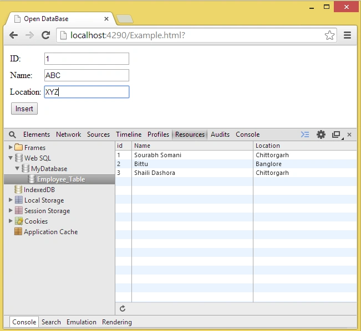
Task: Select the Bittu row
Action: pos(236,164)
